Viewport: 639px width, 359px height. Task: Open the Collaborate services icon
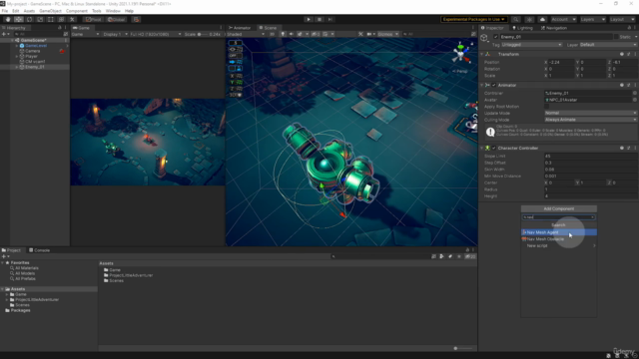[529, 19]
